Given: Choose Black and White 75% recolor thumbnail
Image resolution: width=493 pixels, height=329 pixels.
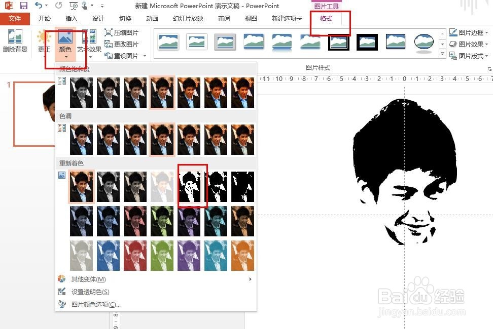Looking at the screenshot, I should 242,187.
